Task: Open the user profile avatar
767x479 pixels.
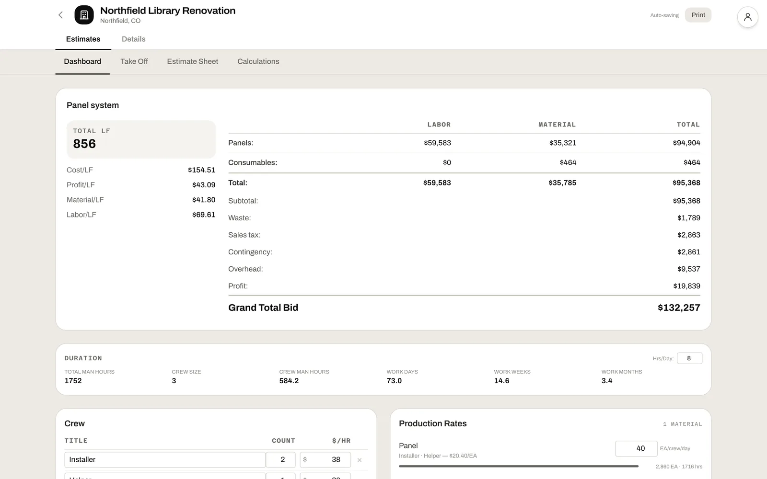Action: pyautogui.click(x=747, y=17)
